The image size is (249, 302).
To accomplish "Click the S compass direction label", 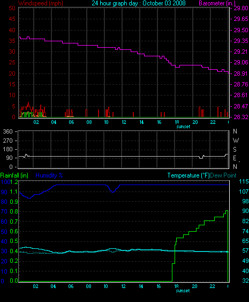I will click(x=235, y=149).
